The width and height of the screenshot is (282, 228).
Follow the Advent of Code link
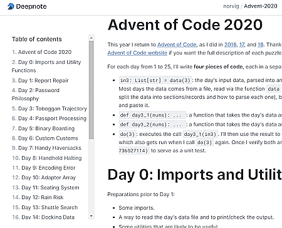[x=177, y=44]
